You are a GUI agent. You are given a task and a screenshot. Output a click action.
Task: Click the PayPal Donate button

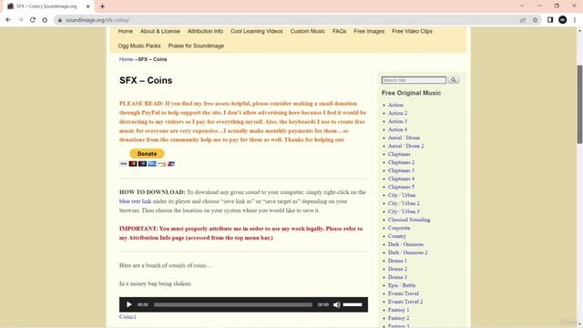(x=147, y=154)
